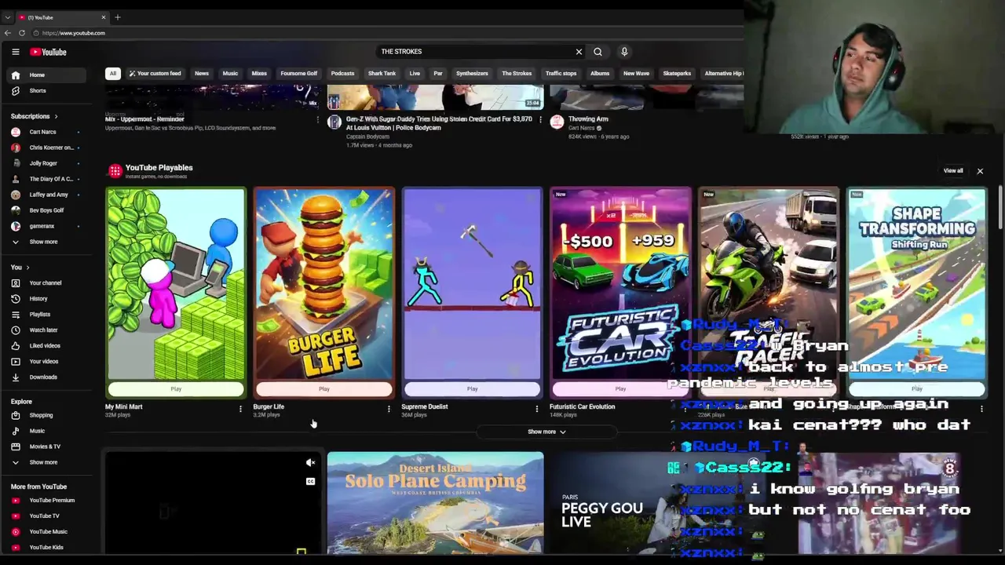
Task: Open Burger Life options menu
Action: pyautogui.click(x=389, y=408)
